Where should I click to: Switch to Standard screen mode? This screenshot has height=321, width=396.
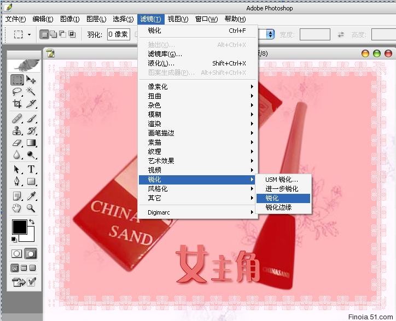(15, 268)
